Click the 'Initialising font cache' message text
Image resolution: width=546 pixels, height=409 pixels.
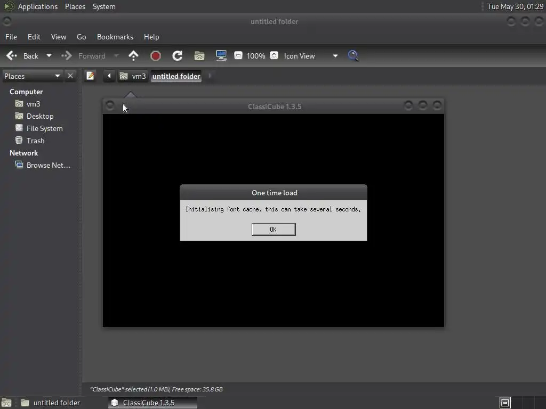273,209
